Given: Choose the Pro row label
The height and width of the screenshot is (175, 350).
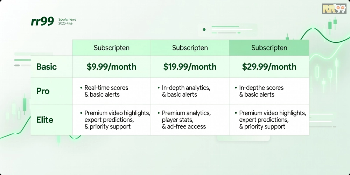Looking at the screenshot, I should (43, 91).
